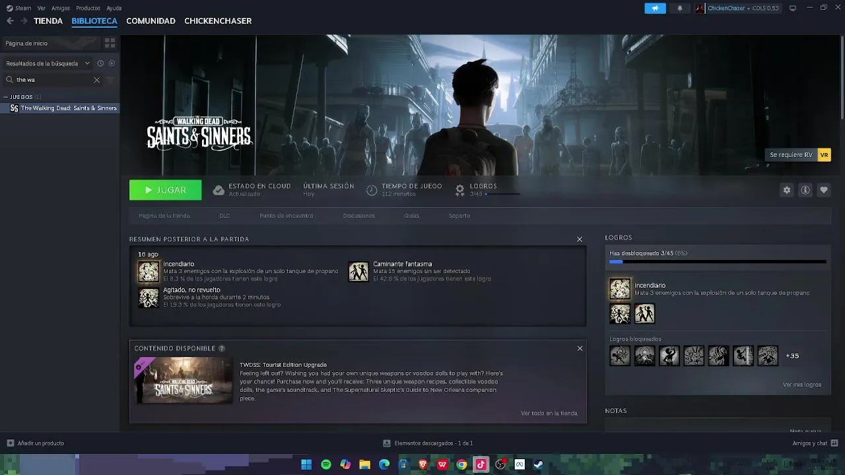Open Spotify from the taskbar
This screenshot has height=475, width=845.
click(x=326, y=464)
